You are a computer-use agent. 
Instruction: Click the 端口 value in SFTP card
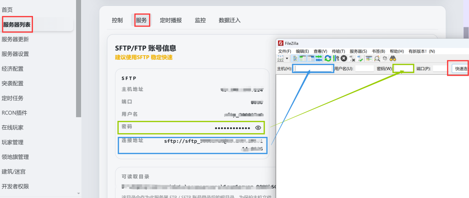point(257,102)
